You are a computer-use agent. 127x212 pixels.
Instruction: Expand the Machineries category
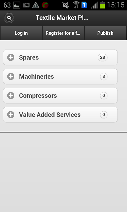[x=60, y=77]
